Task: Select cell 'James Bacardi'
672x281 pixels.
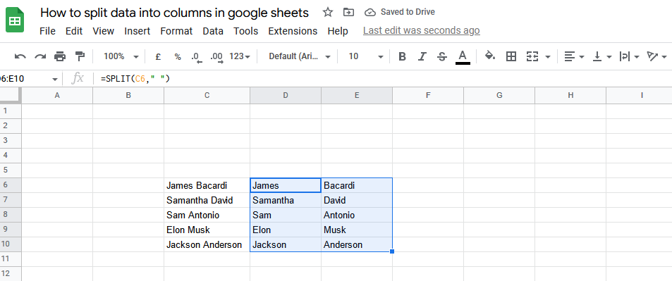Action: pyautogui.click(x=207, y=185)
